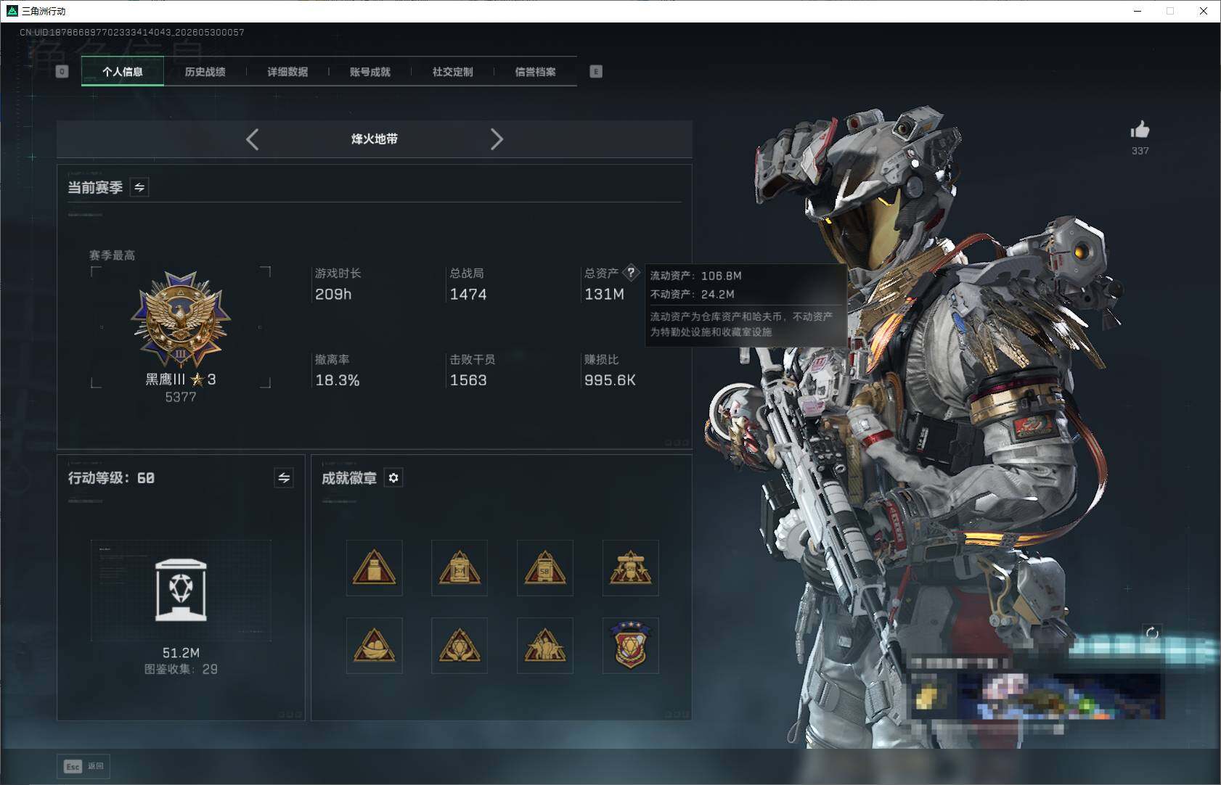Select the 个人信息 tab
The image size is (1221, 785).
pyautogui.click(x=123, y=72)
